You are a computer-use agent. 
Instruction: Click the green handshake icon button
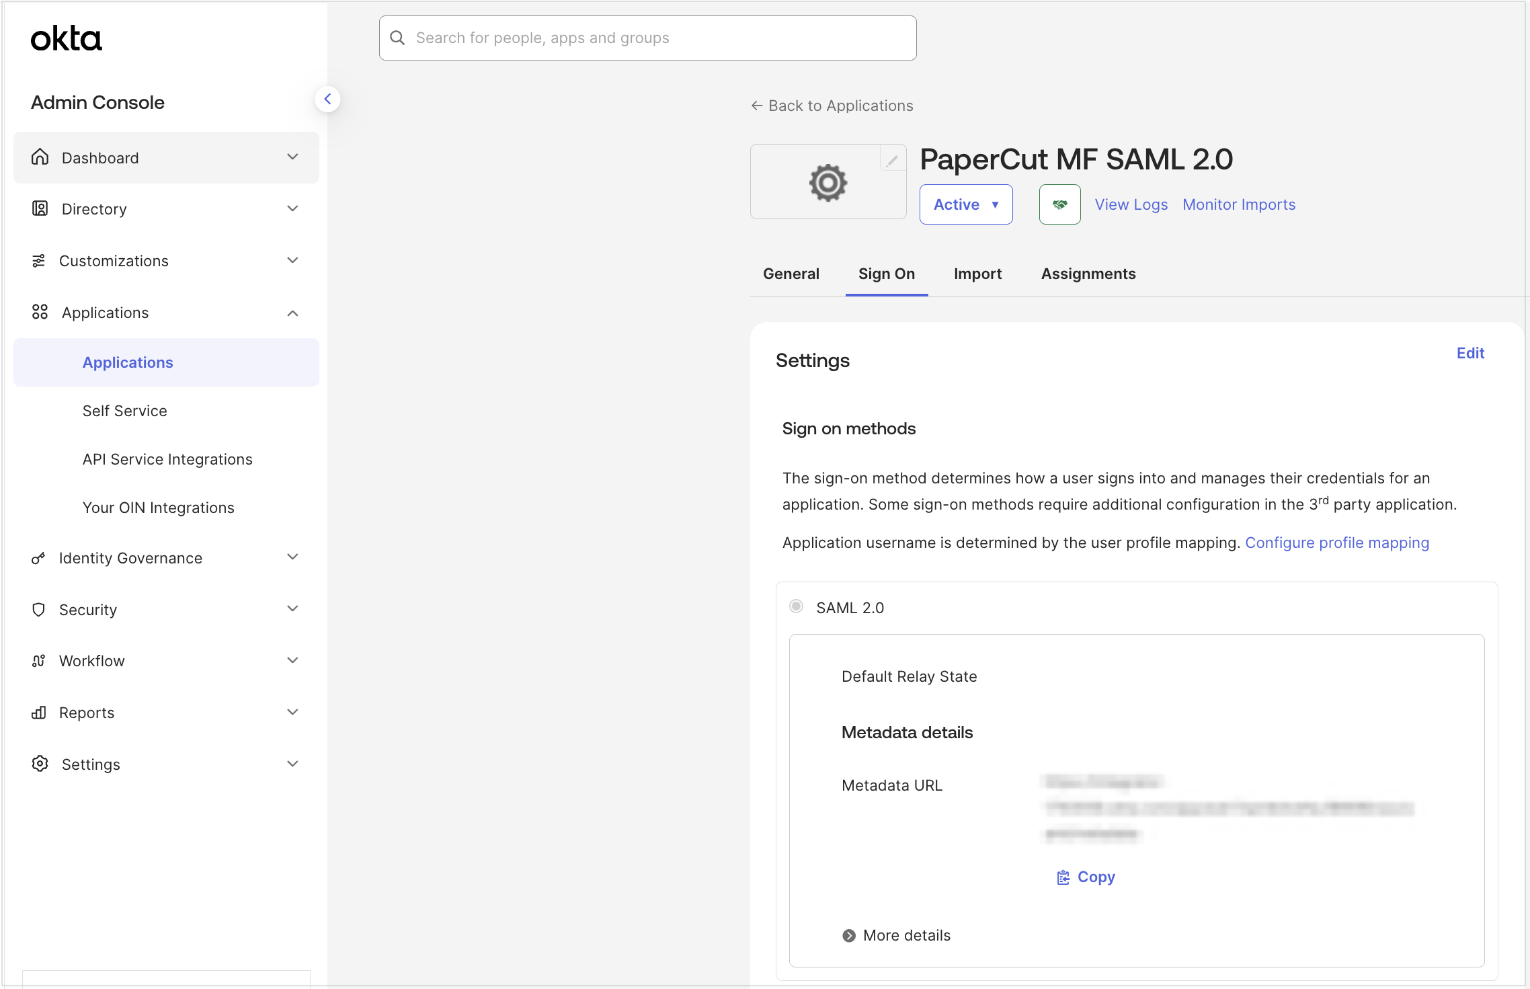1060,204
